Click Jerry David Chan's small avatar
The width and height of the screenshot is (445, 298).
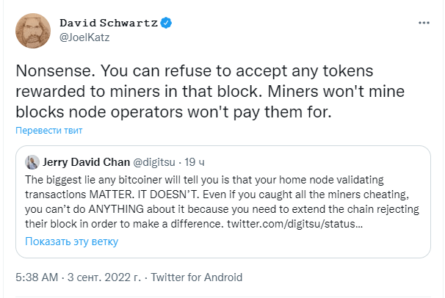coord(32,162)
